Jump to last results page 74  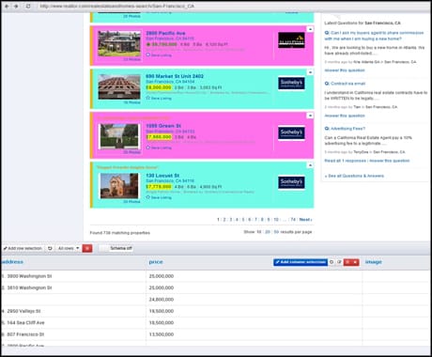point(293,220)
